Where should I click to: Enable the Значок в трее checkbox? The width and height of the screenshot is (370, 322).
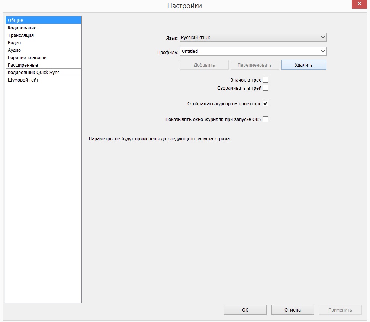[266, 80]
